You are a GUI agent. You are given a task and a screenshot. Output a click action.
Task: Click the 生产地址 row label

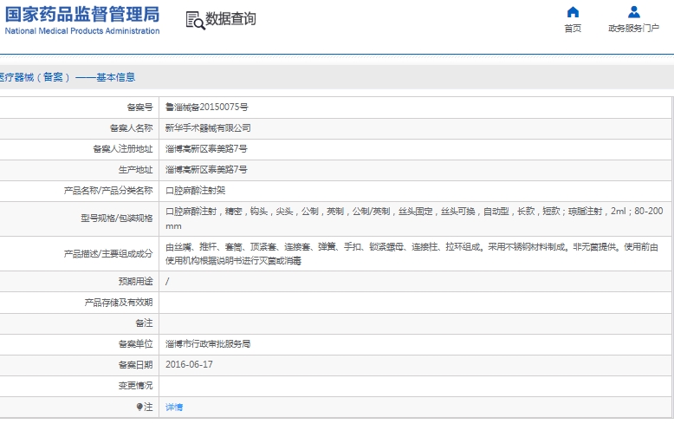pyautogui.click(x=135, y=169)
